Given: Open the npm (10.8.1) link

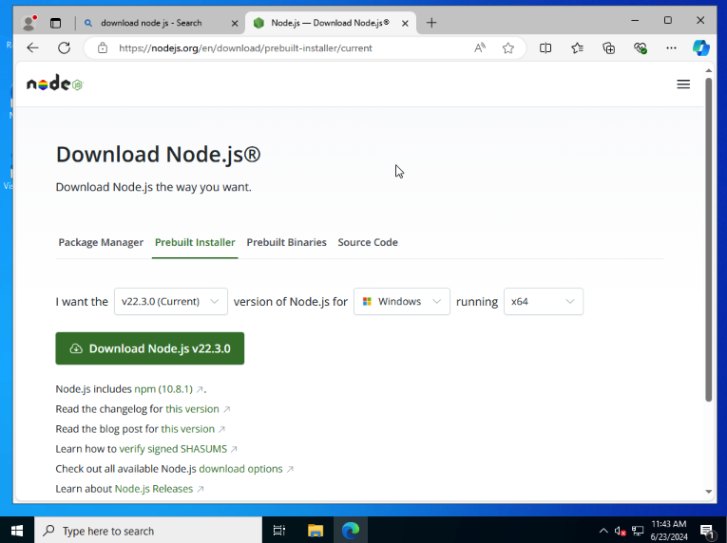Looking at the screenshot, I should tap(163, 388).
